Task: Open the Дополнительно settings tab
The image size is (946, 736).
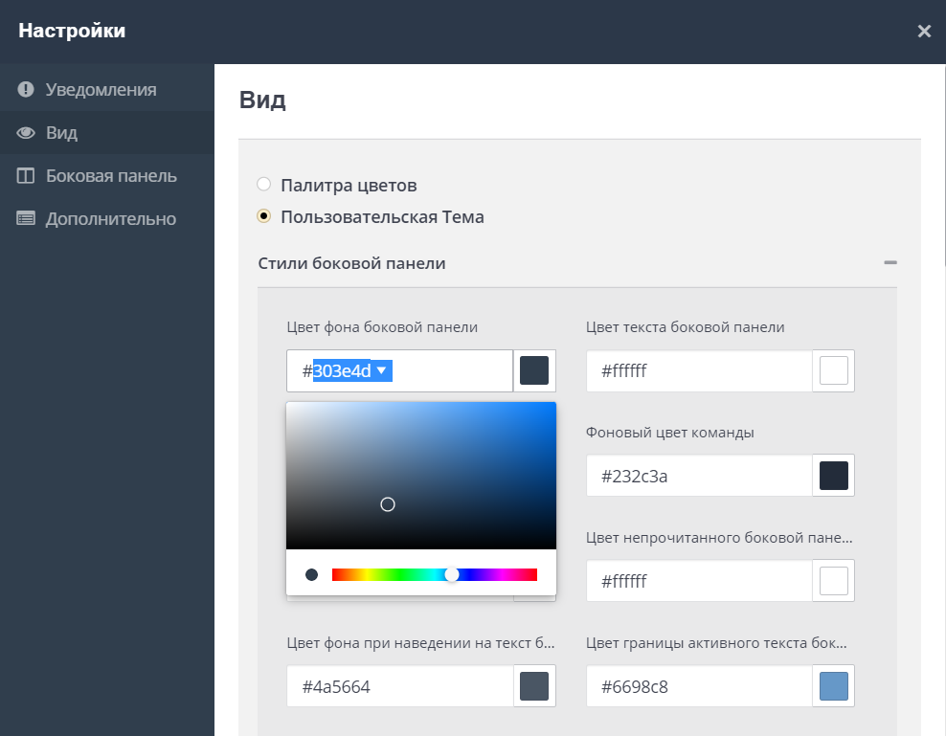Action: click(x=110, y=219)
